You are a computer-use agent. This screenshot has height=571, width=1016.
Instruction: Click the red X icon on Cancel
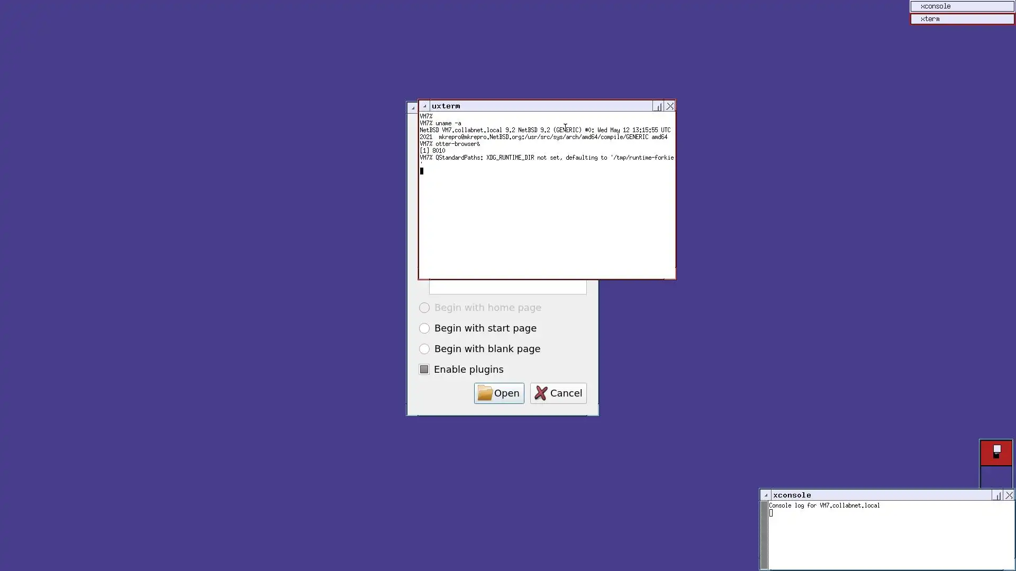541,393
